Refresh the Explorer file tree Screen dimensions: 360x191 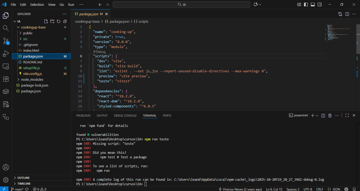59,21
